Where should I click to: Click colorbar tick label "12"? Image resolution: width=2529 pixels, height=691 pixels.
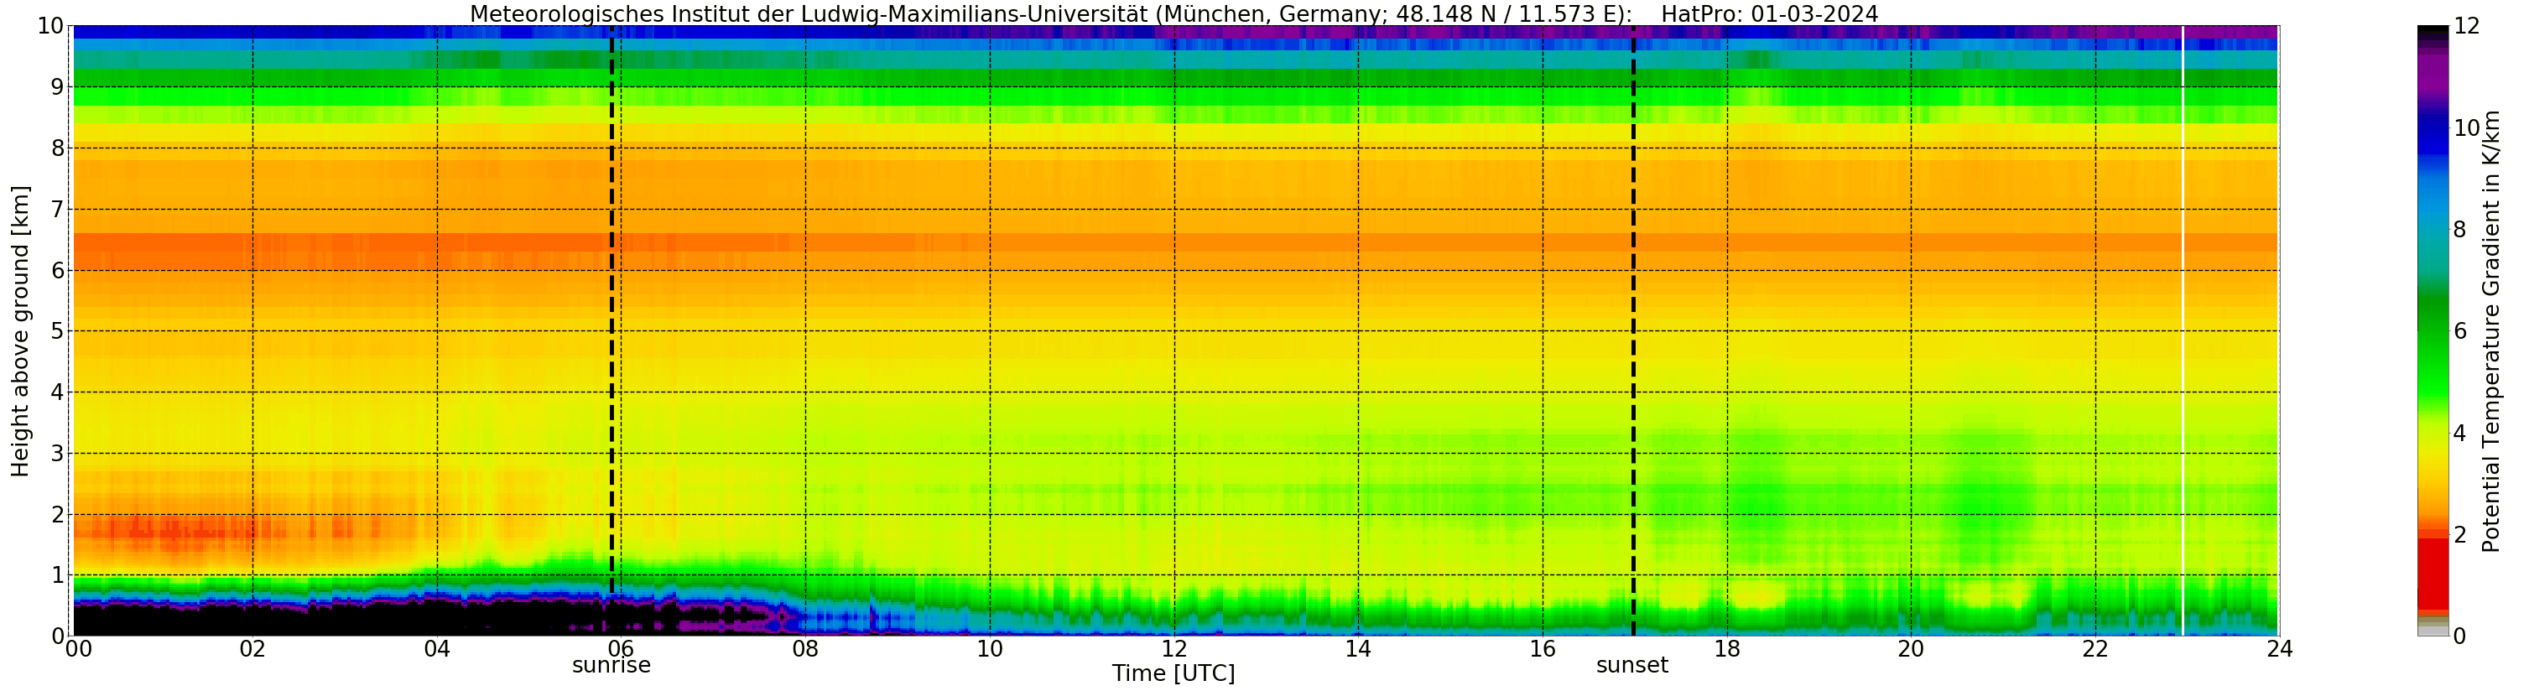coord(2466,27)
